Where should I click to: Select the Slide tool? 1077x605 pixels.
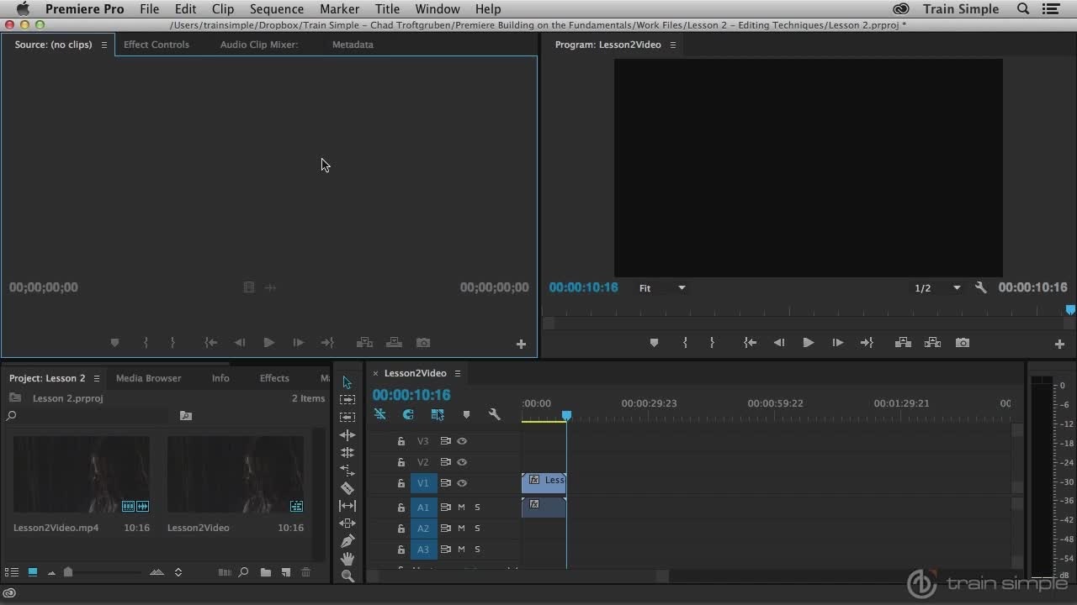click(x=347, y=523)
